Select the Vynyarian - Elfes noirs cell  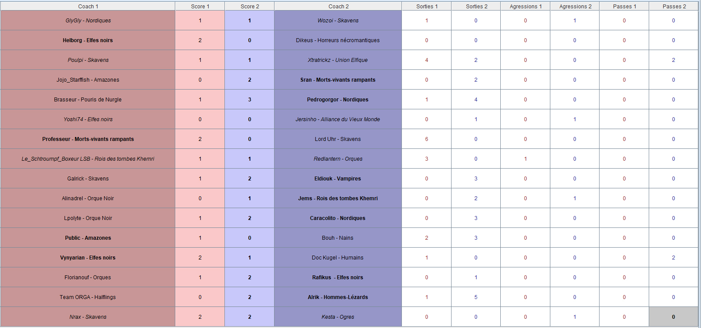tap(88, 258)
